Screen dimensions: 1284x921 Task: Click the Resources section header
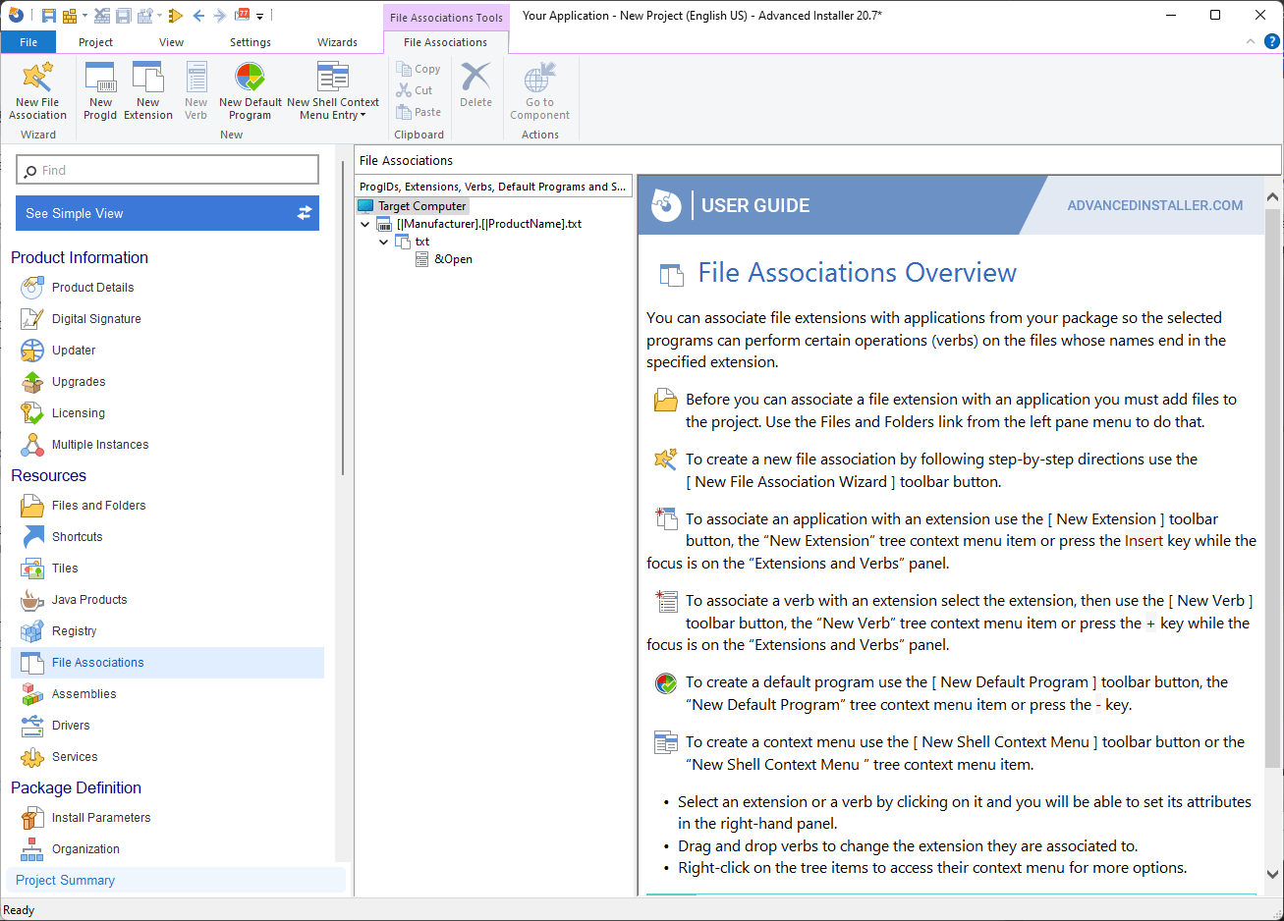pyautogui.click(x=49, y=475)
